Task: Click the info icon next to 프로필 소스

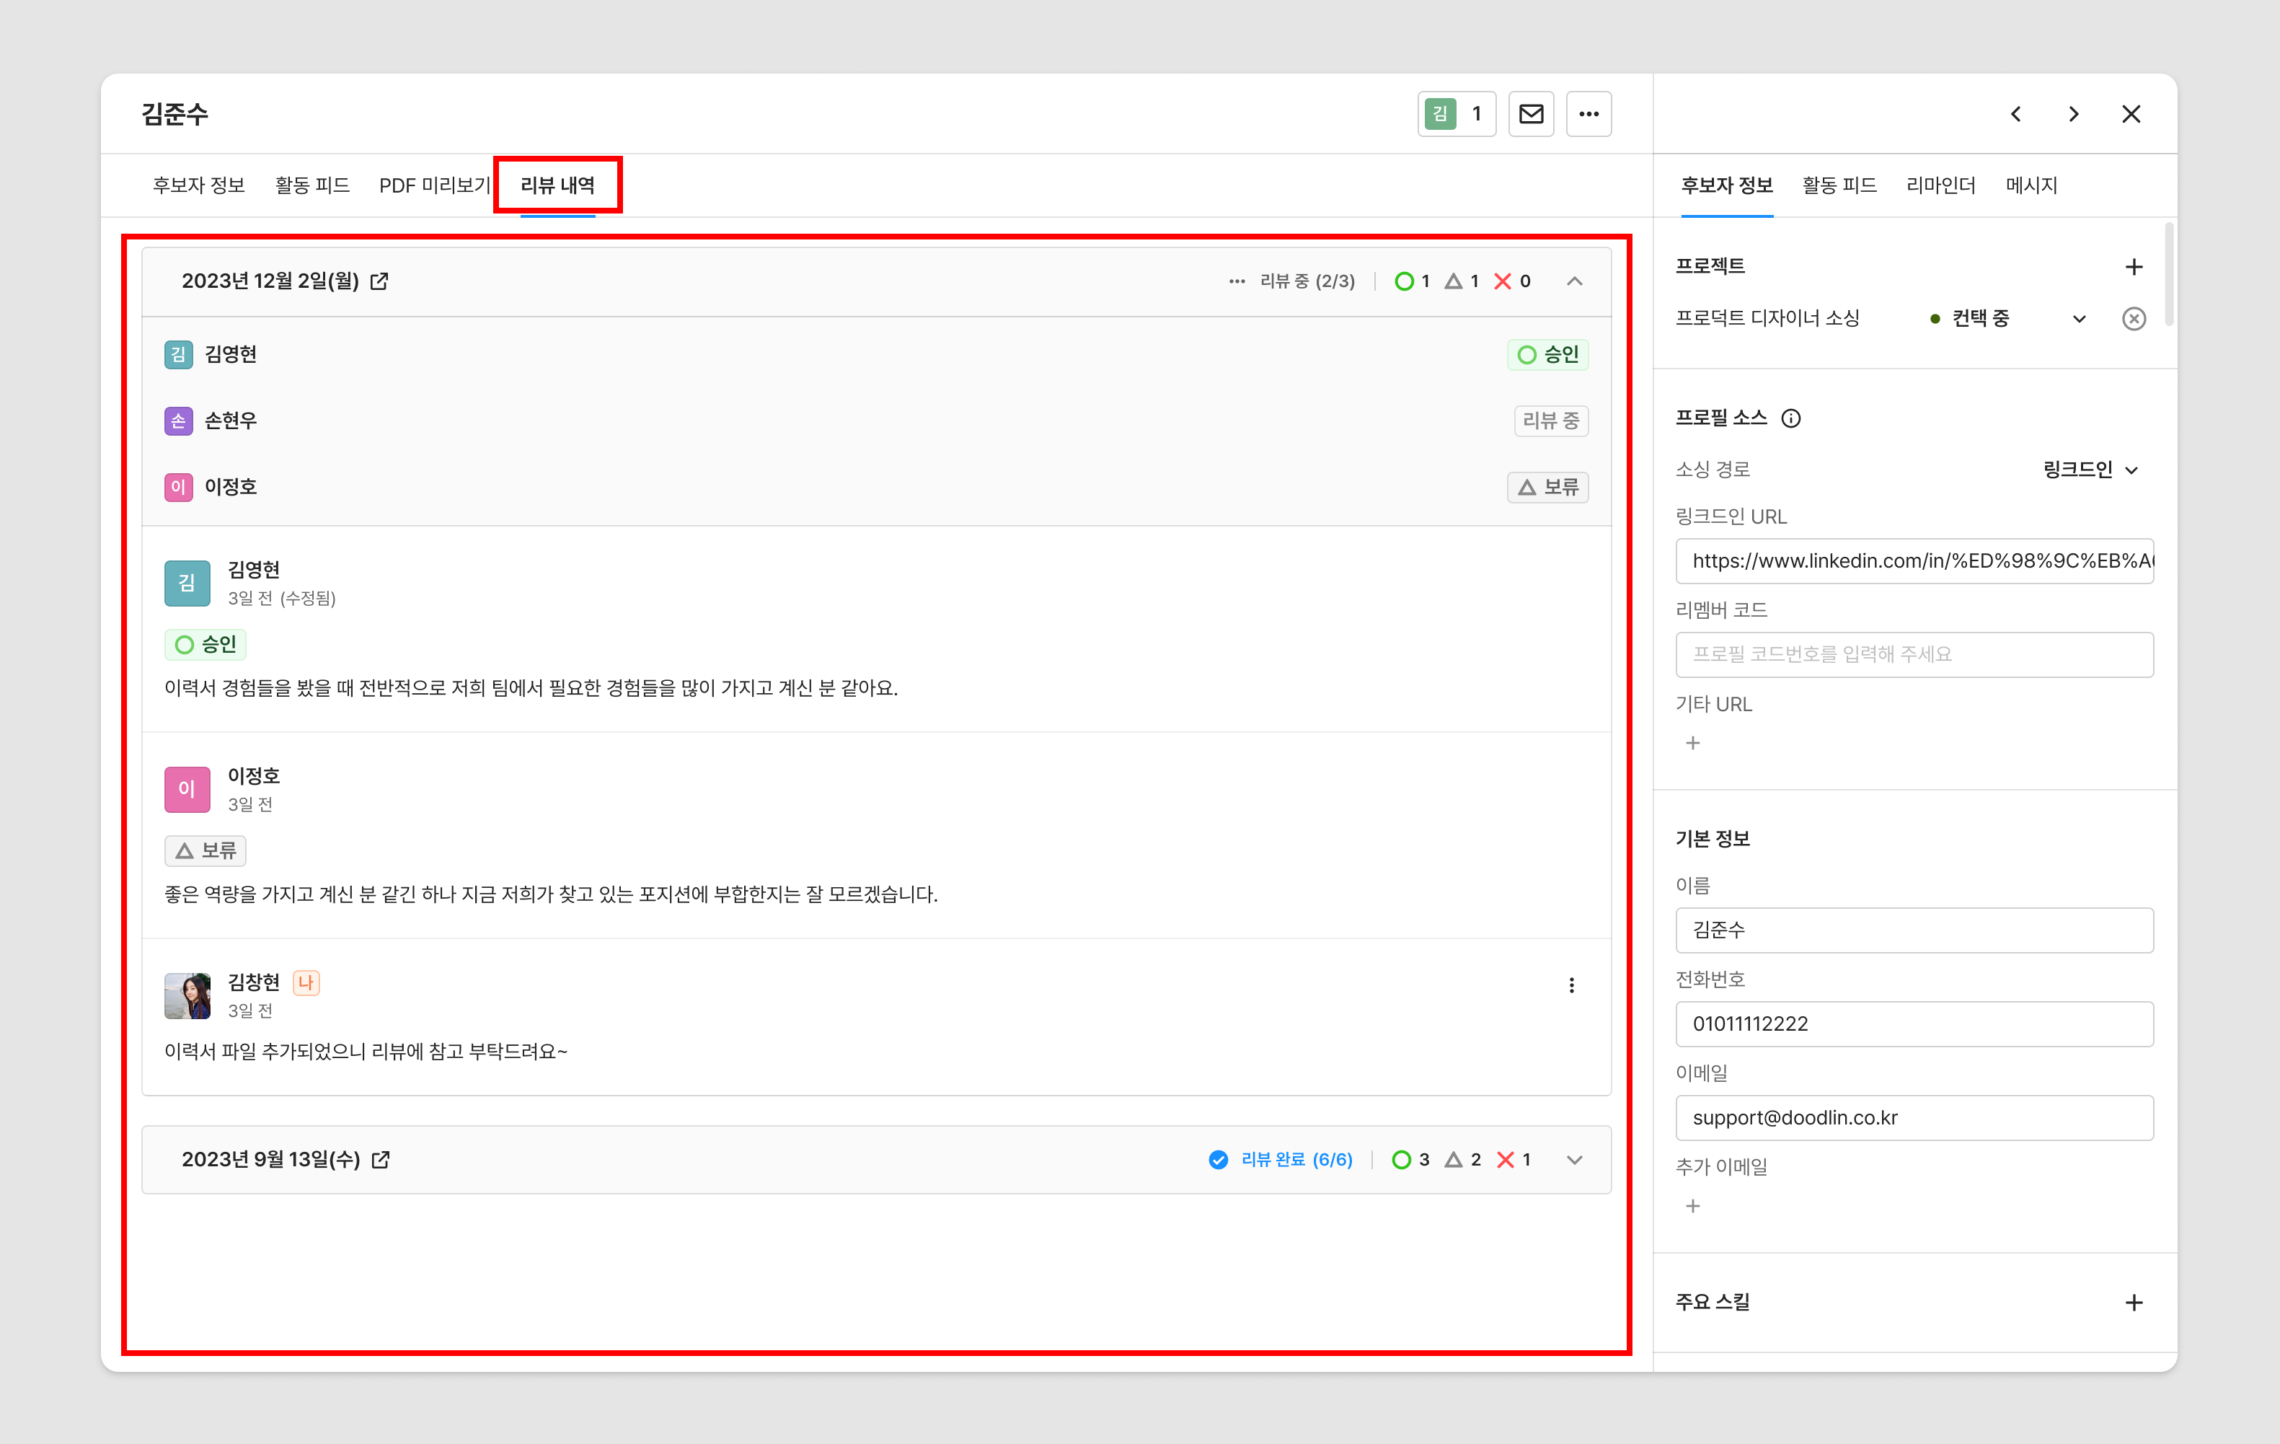Action: [1790, 418]
